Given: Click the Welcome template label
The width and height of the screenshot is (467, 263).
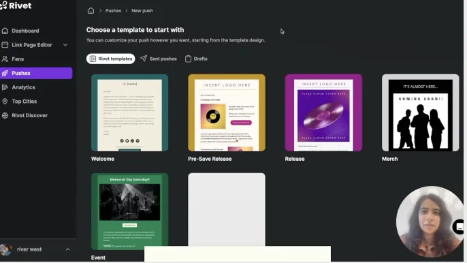Looking at the screenshot, I should [103, 159].
